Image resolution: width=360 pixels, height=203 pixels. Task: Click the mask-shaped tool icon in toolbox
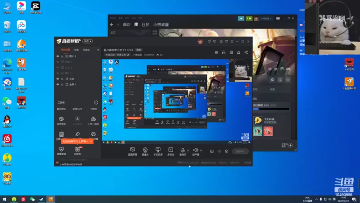93,134
